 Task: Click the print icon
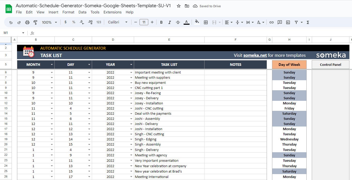[27, 22]
